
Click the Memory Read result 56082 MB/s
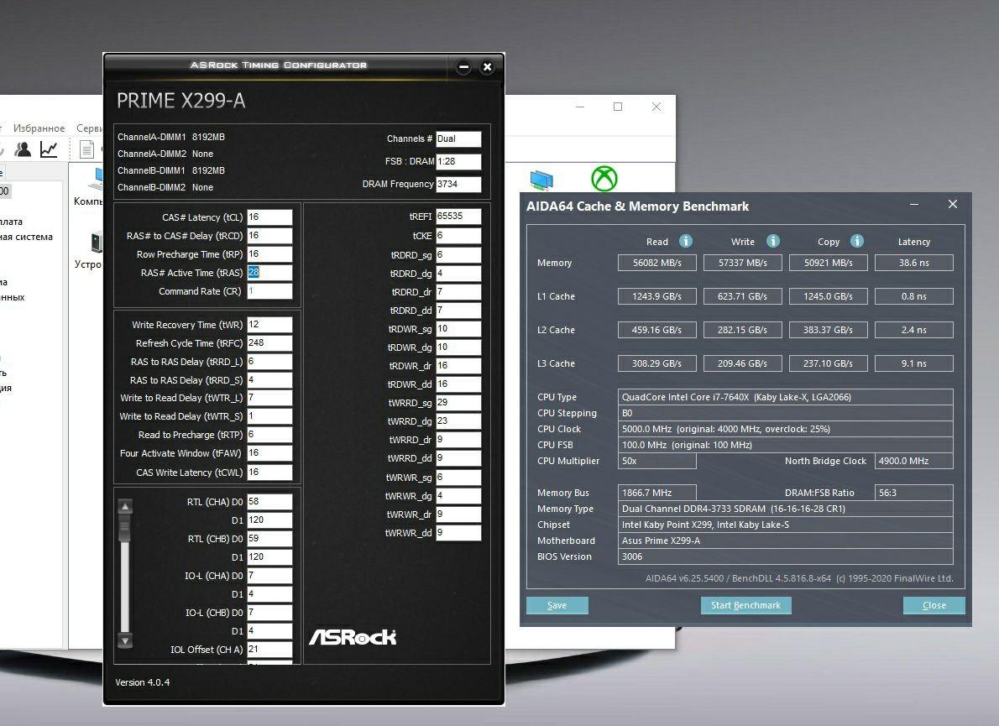click(x=656, y=263)
